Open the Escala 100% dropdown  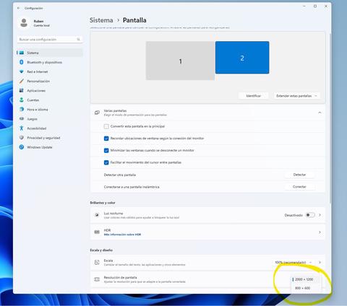coord(294,262)
